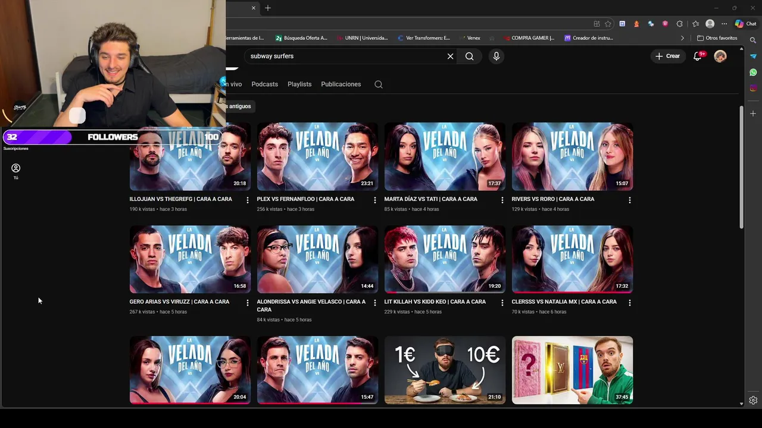Open RIVERS VS RORO | CARA A CARA title
The image size is (762, 428).
pos(552,199)
